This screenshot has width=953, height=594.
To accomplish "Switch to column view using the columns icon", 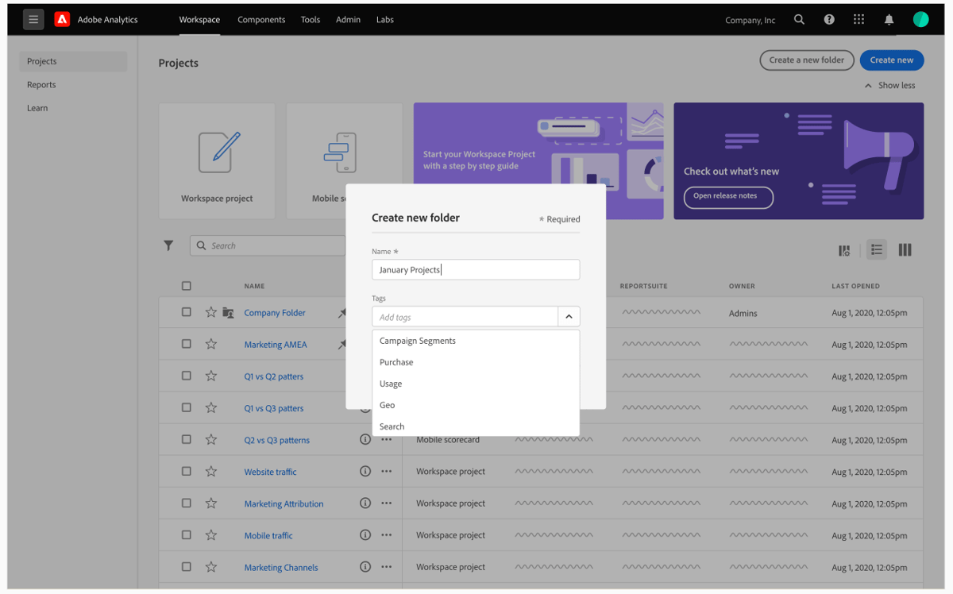I will (905, 249).
